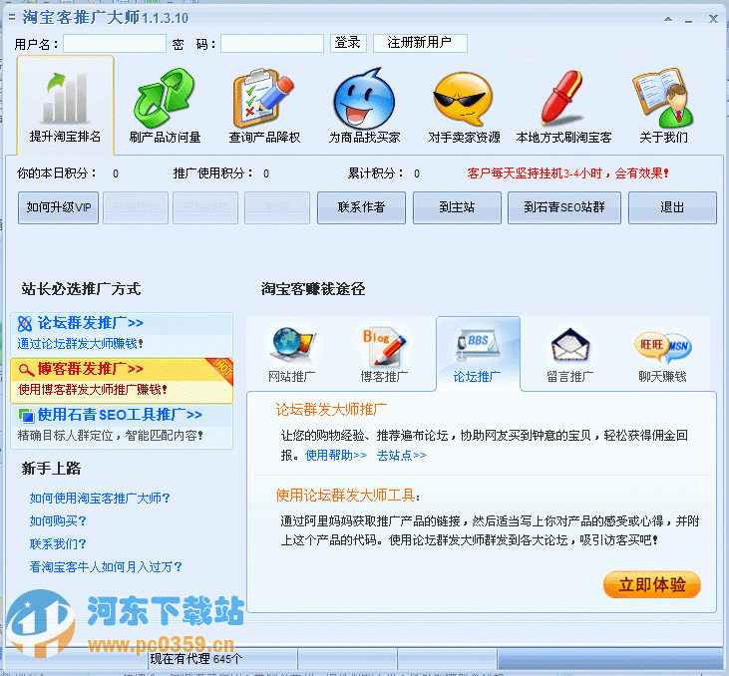Click the 使用论坛群发大师工具 heading
The image size is (729, 676).
coord(347,496)
